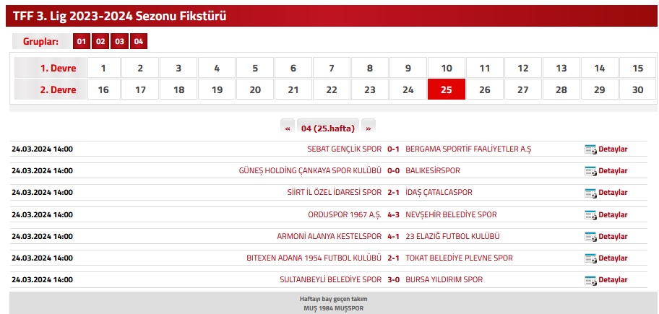
Task: Select week 14 in fixture grid
Action: [x=600, y=68]
